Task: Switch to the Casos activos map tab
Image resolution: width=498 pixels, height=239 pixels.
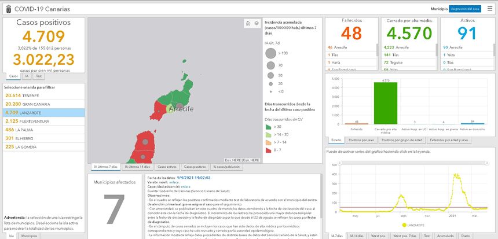Action: pyautogui.click(x=167, y=167)
